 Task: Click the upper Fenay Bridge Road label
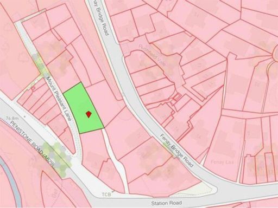(x=102, y=18)
